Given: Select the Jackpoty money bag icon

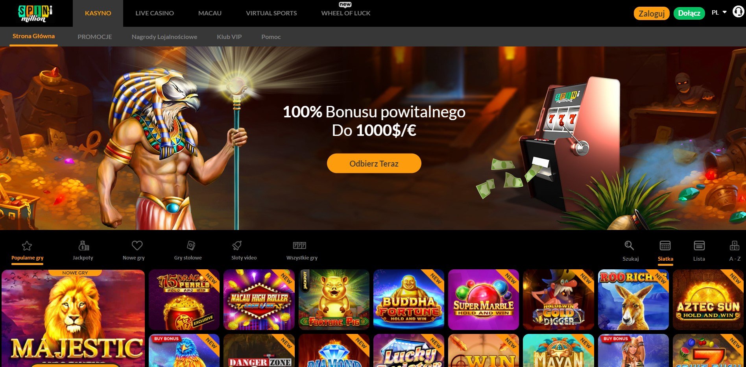Looking at the screenshot, I should 83,246.
